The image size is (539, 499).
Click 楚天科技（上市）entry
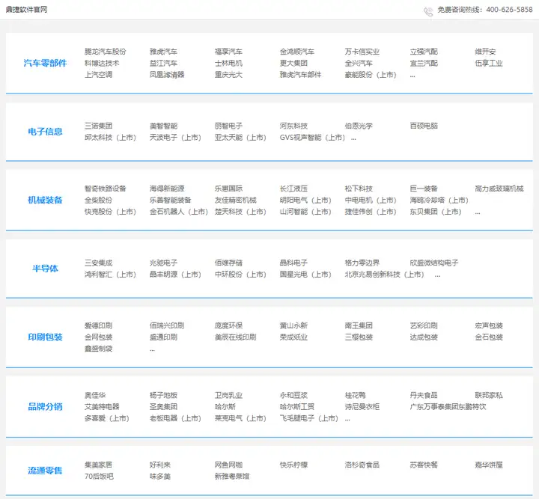tap(240, 212)
